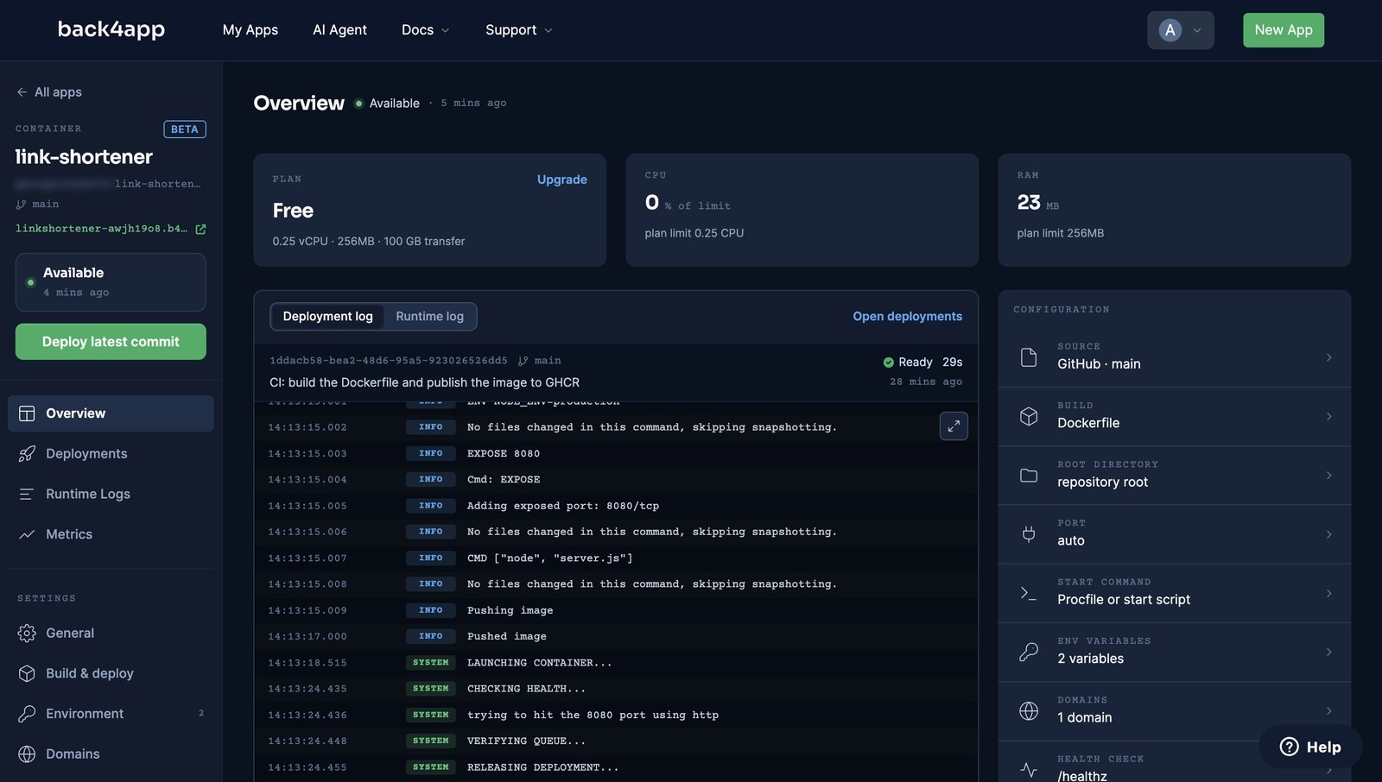Click Deploy latest commit button
Screen dimensions: 1382x782
pyautogui.click(x=111, y=342)
